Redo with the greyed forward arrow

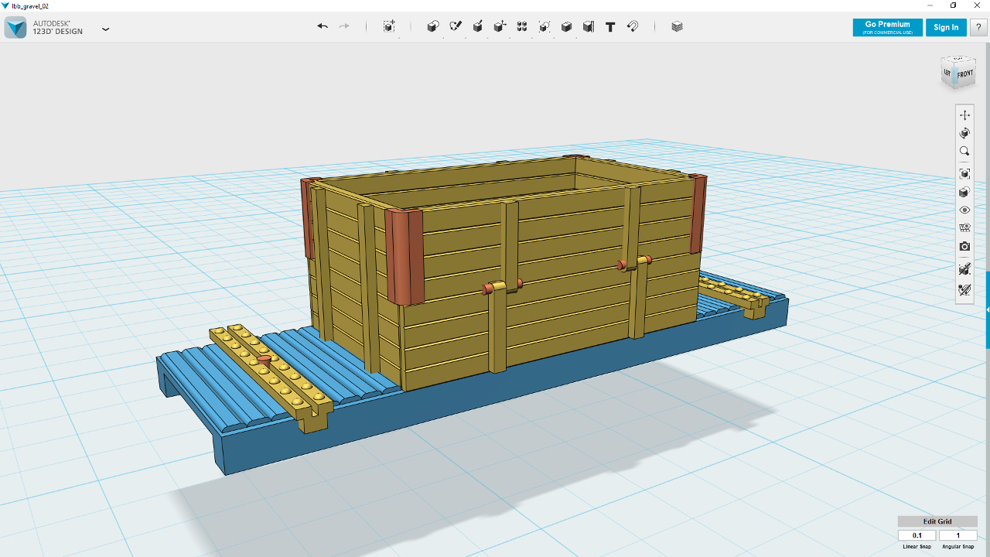click(344, 26)
